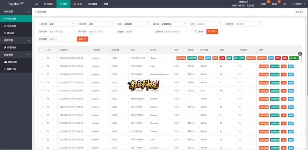Open 叠加组 in the sidebar
Screen dimensions: 308x150
11,33
